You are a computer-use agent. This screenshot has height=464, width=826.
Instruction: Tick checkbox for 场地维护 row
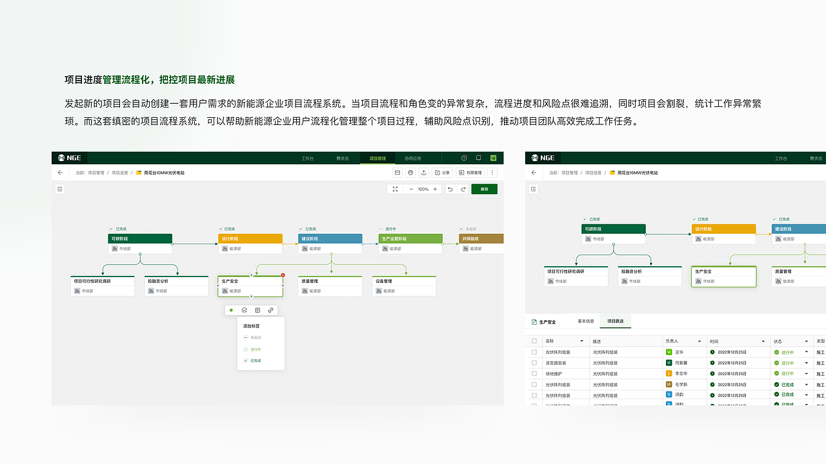[534, 373]
